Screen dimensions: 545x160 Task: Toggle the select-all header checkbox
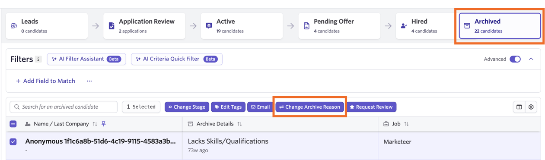click(13, 124)
